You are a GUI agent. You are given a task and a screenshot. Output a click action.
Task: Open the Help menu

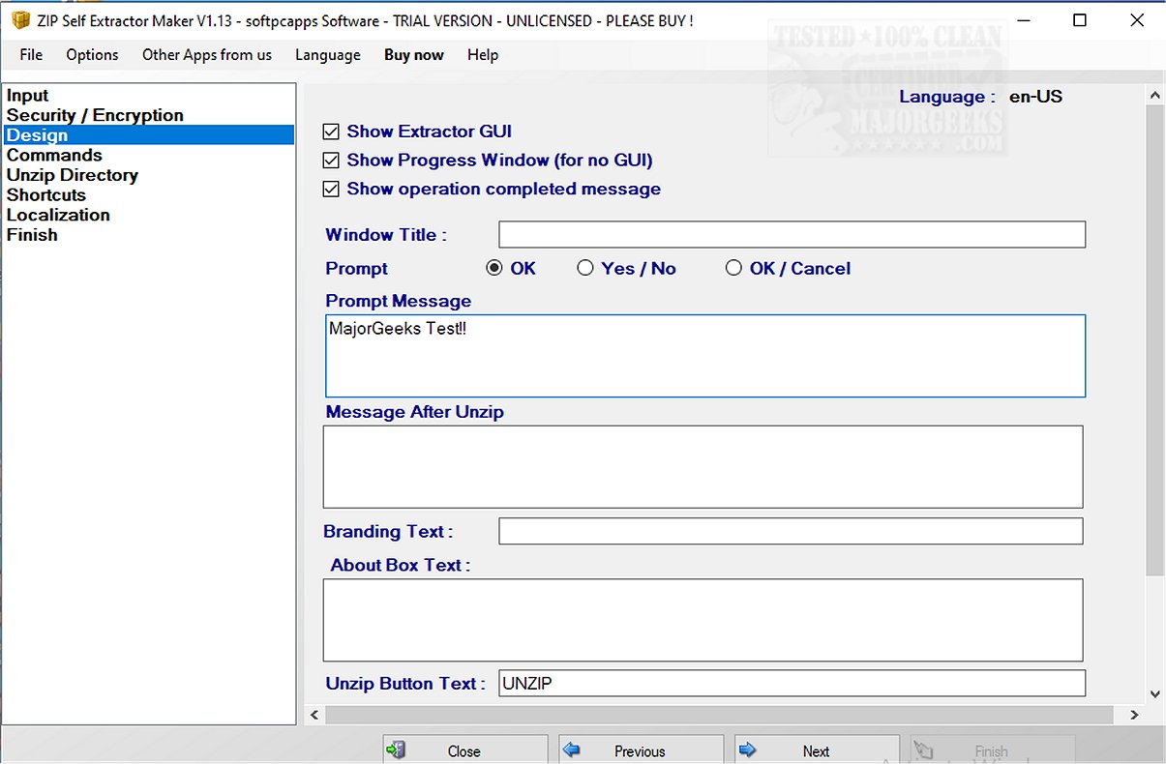[483, 55]
